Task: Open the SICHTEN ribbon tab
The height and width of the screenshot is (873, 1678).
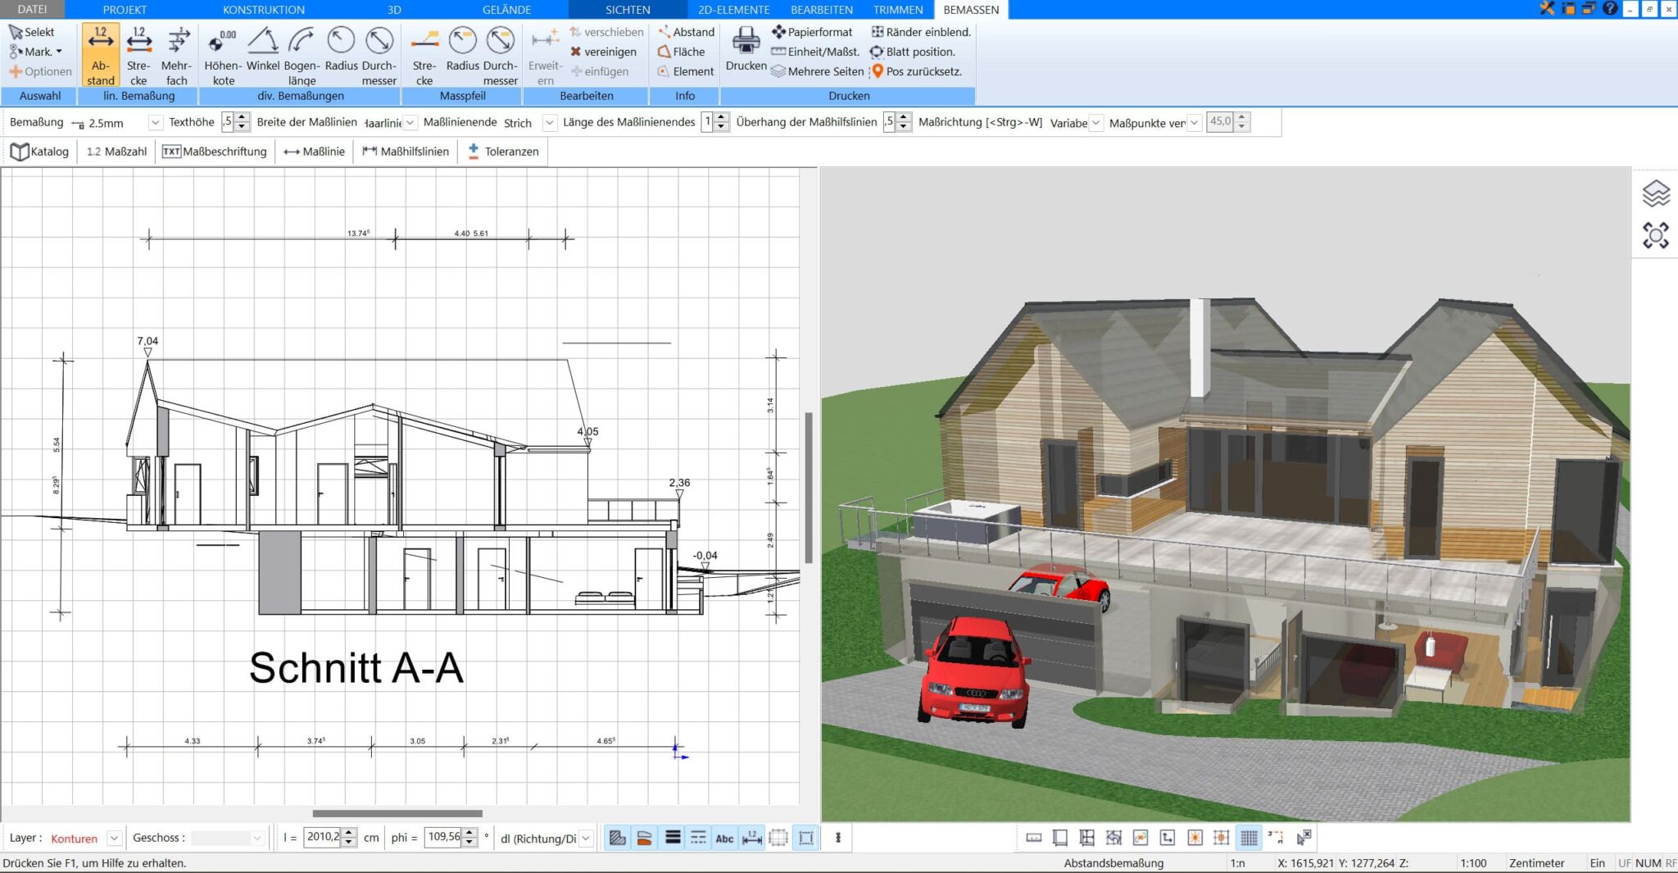Action: click(627, 9)
